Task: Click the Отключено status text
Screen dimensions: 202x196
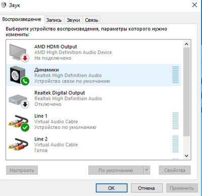Action: [x=48, y=104]
